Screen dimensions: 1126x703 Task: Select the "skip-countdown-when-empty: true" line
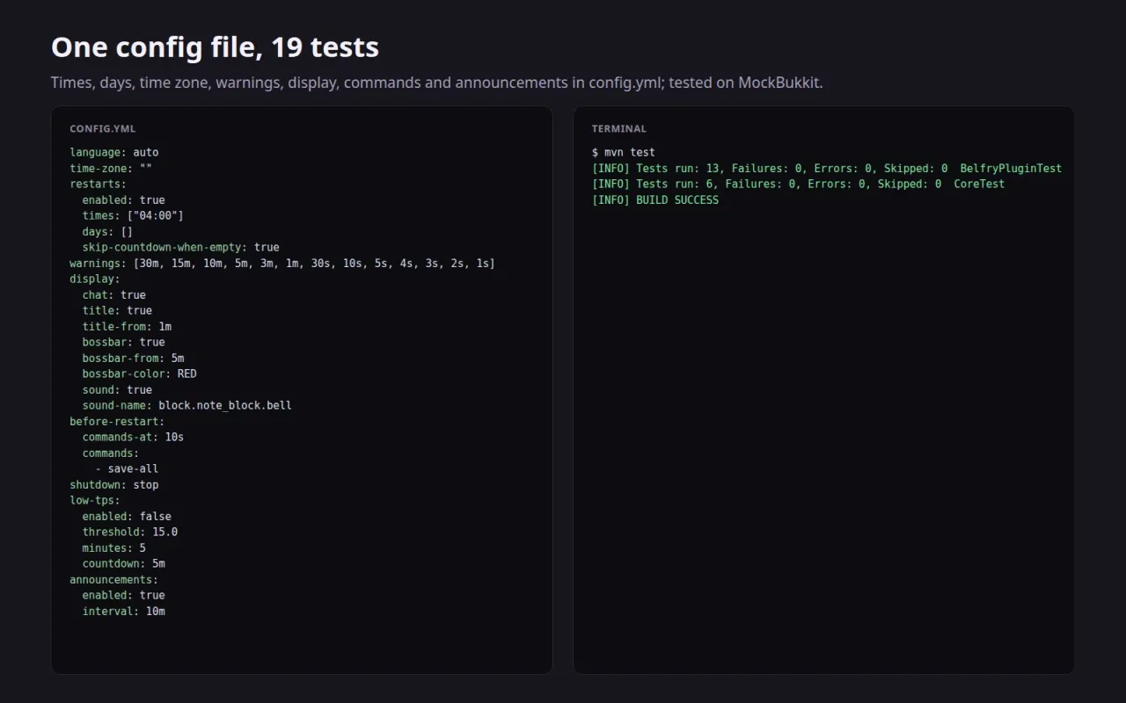click(x=181, y=247)
